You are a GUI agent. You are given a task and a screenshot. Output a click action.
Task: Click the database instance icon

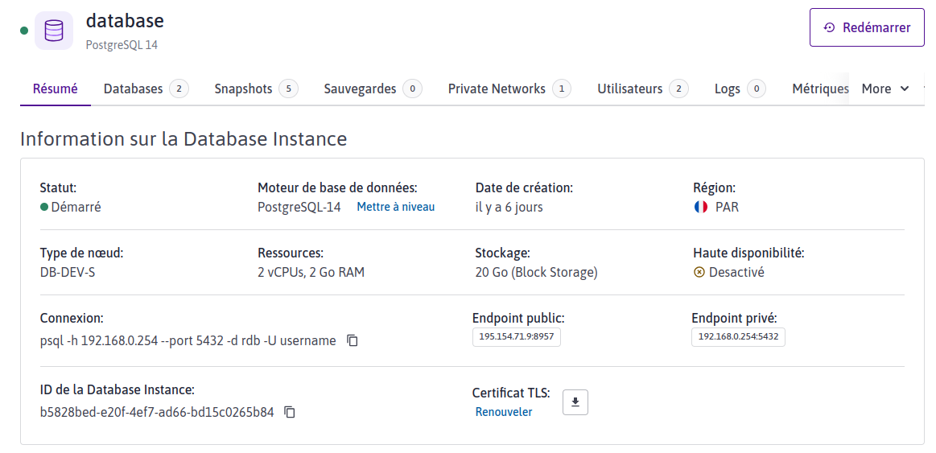coord(54,31)
